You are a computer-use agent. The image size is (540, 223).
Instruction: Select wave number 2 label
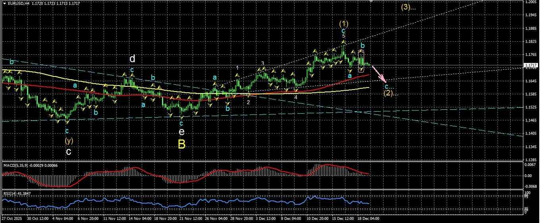point(248,102)
